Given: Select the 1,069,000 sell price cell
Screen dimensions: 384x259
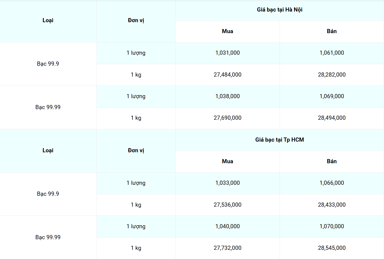Looking at the screenshot, I should point(332,96).
